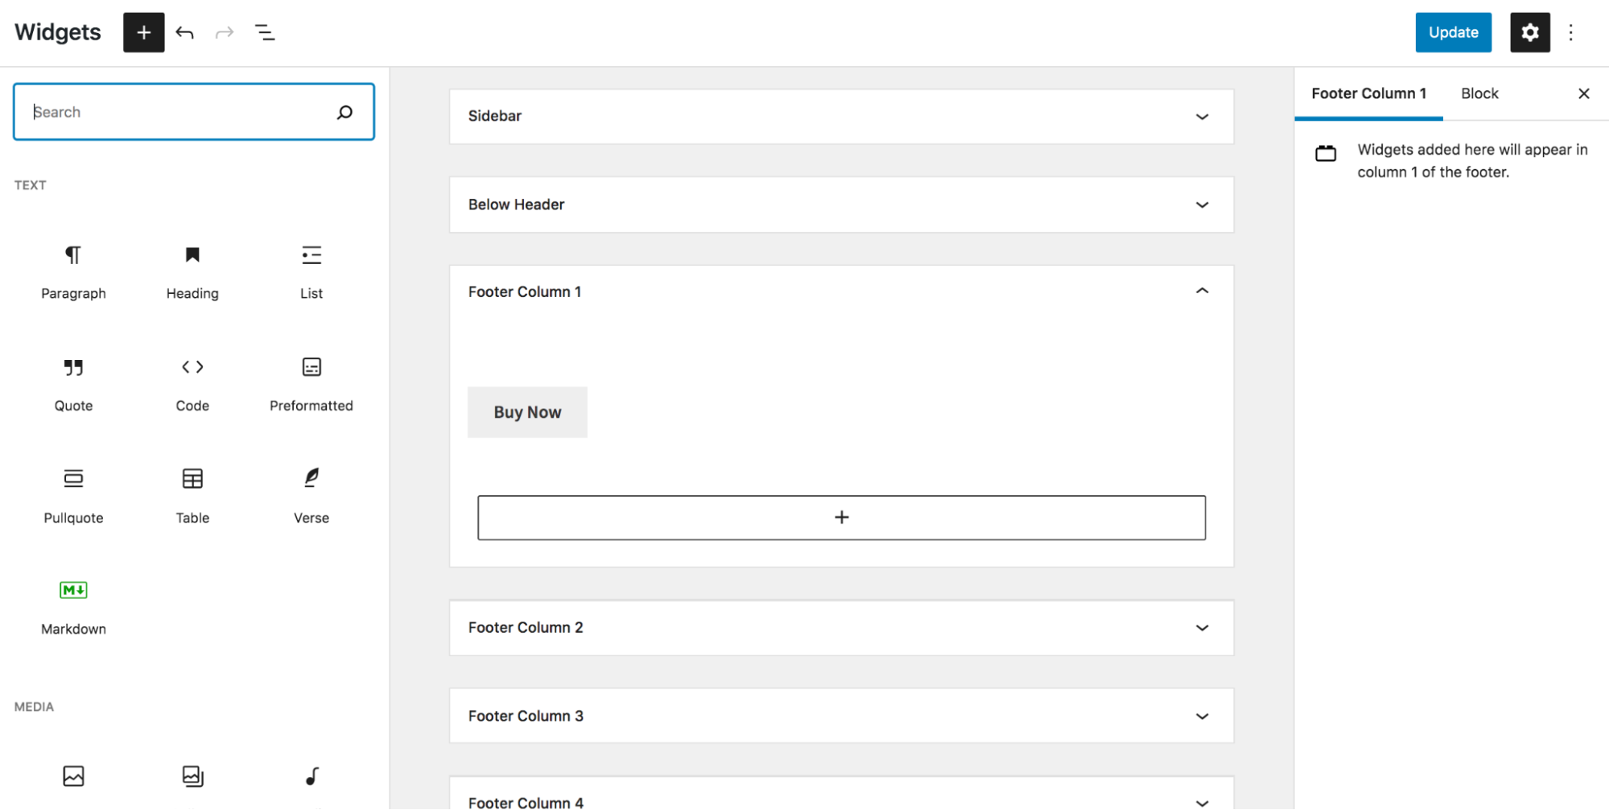Screen dimensions: 1609x810
Task: Select the Code block
Action: pyautogui.click(x=192, y=383)
